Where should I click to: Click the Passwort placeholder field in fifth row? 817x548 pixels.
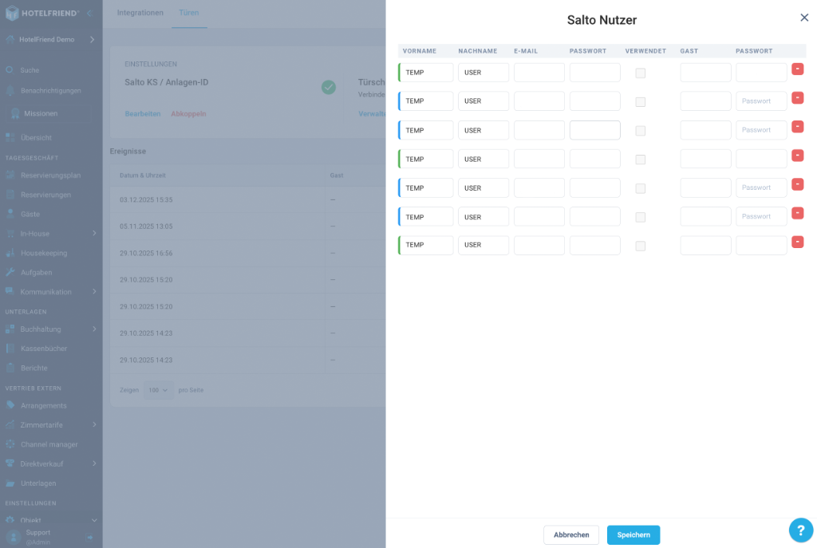click(761, 187)
